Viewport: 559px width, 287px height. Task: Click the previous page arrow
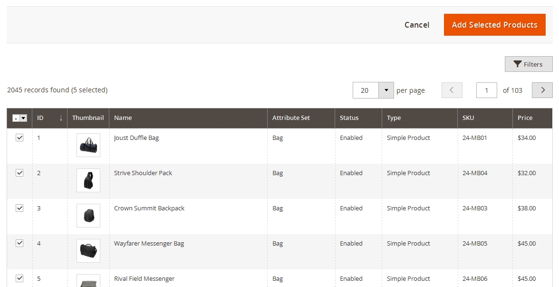(452, 90)
